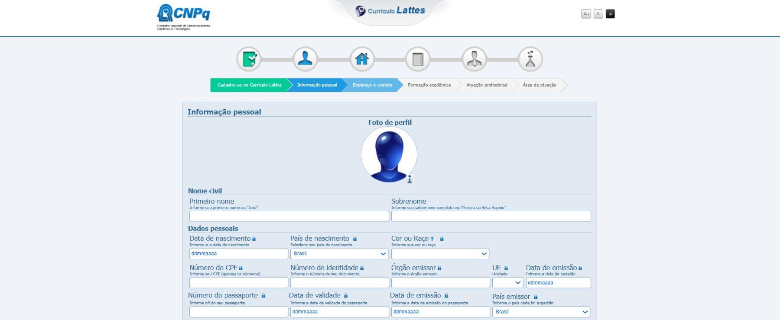Click the profile photo avatar
The width and height of the screenshot is (780, 320).
point(389,155)
